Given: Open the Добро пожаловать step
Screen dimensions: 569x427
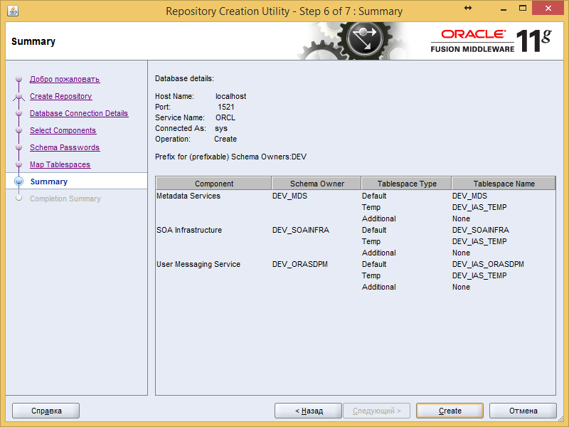Looking at the screenshot, I should 65,79.
